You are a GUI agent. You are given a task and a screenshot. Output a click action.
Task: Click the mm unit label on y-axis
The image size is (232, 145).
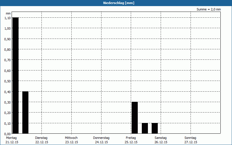point(8,13)
